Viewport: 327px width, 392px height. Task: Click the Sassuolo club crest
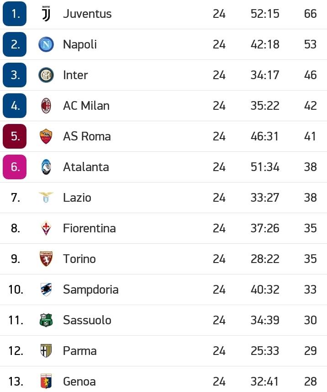click(x=46, y=320)
